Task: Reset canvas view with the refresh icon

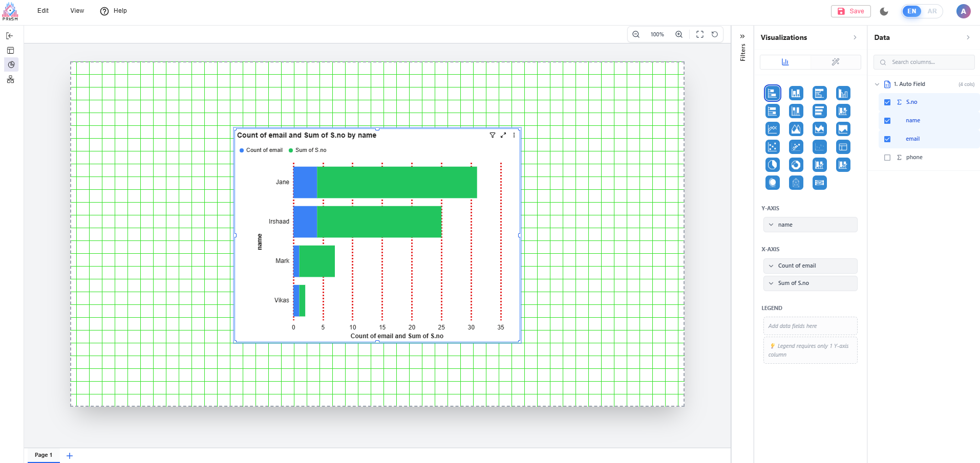Action: click(x=714, y=34)
